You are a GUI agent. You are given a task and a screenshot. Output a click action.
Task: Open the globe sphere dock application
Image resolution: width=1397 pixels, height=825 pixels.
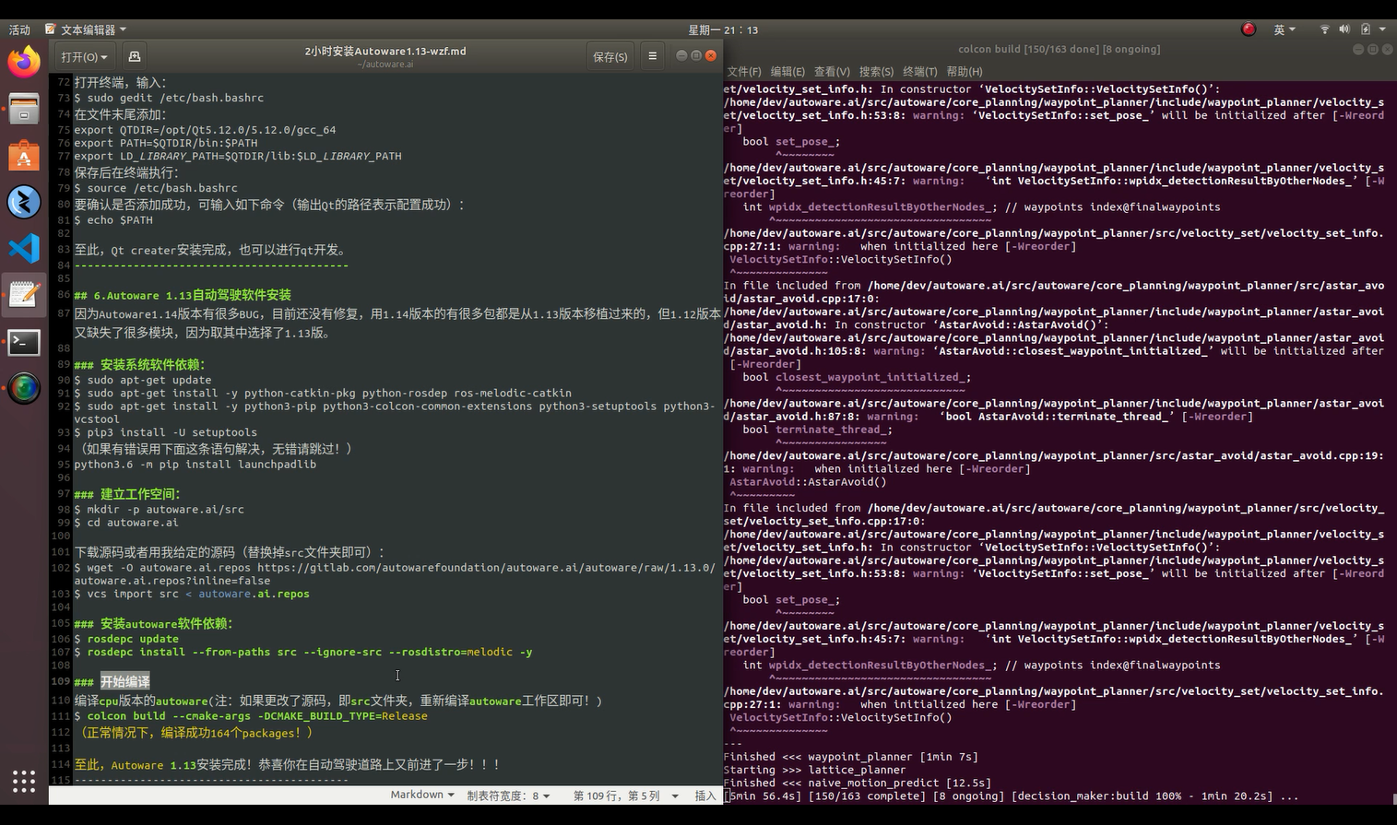[x=24, y=388]
